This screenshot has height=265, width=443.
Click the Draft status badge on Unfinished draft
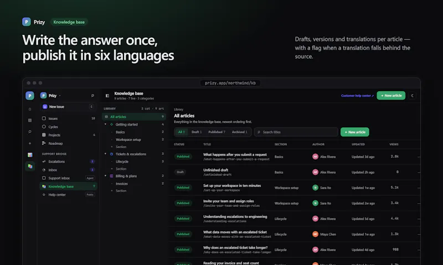pos(181,172)
